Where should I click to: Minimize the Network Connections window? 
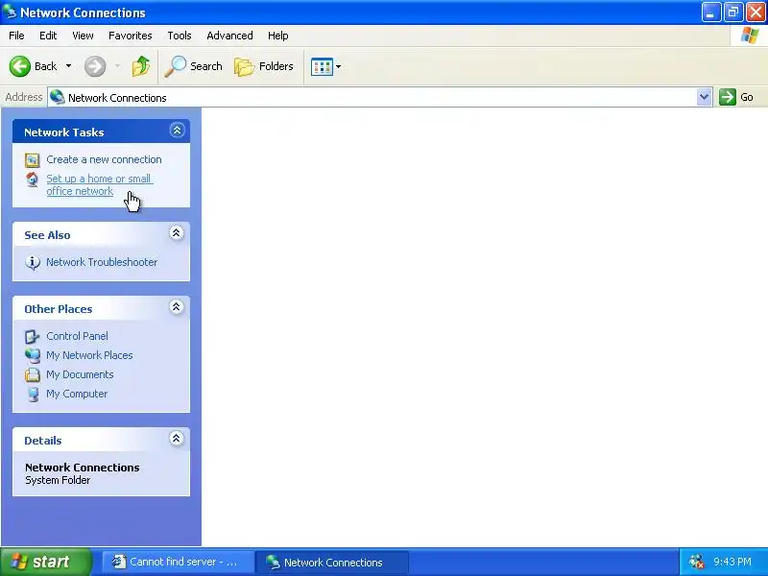point(711,12)
